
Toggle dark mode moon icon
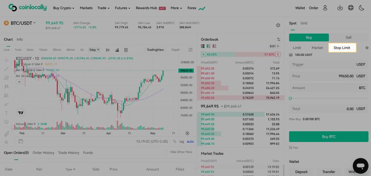(361, 8)
